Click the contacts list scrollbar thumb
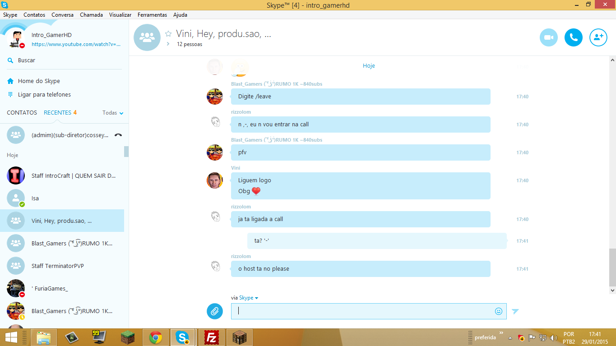 [x=126, y=152]
